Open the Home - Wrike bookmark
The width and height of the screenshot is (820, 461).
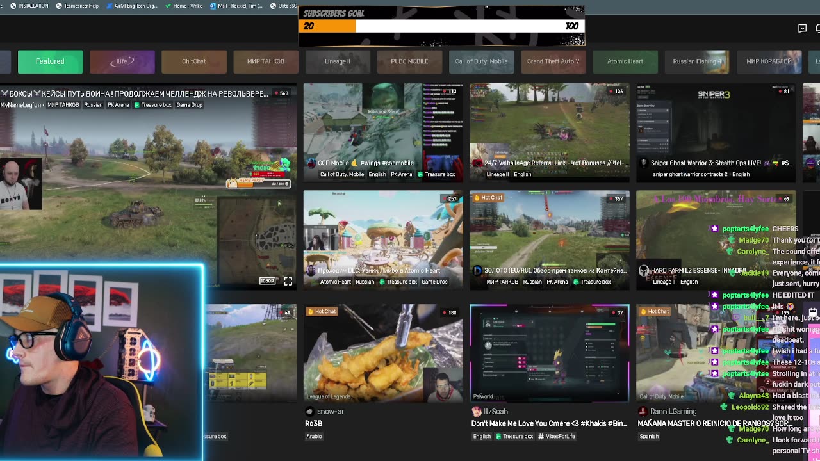tap(184, 6)
